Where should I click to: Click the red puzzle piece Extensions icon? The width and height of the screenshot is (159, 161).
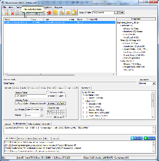[49, 12]
